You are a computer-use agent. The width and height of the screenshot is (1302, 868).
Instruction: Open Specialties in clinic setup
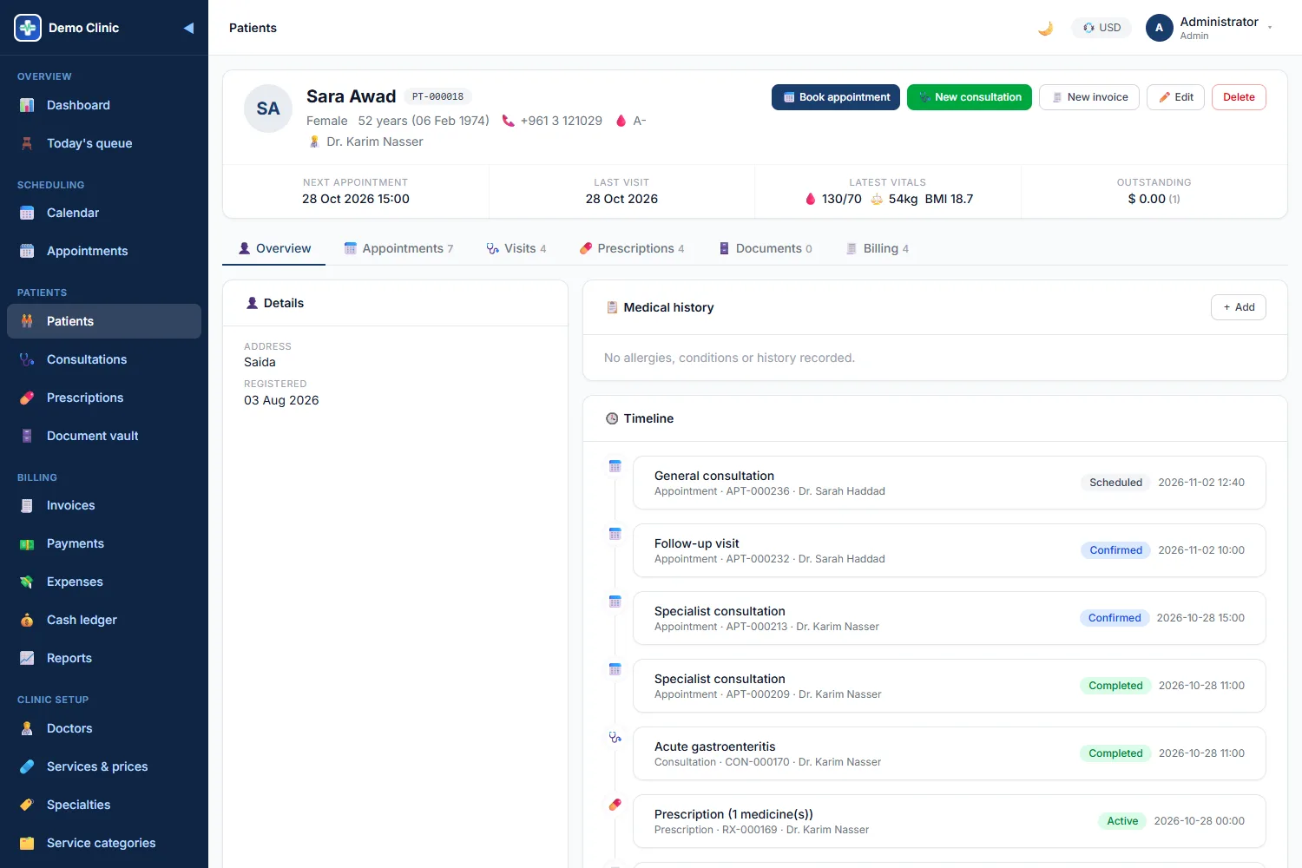[104, 805]
